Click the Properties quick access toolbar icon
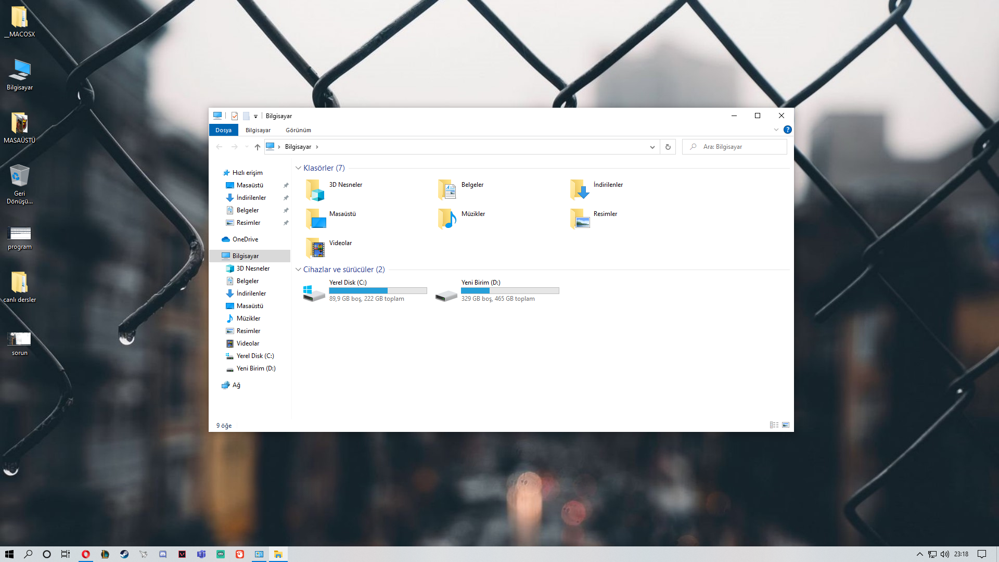 (235, 116)
